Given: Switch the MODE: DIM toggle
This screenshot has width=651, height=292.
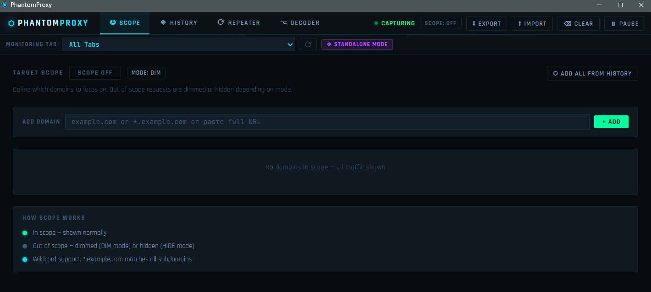Looking at the screenshot, I should point(146,73).
